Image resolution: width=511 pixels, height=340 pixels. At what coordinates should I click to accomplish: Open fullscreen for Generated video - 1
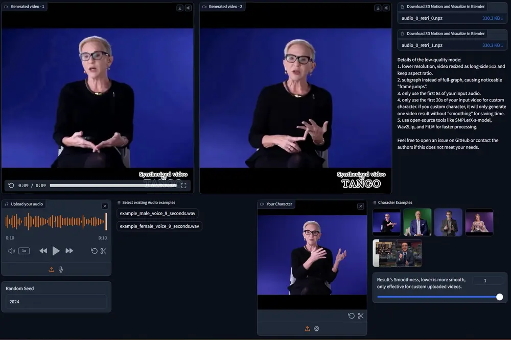184,185
